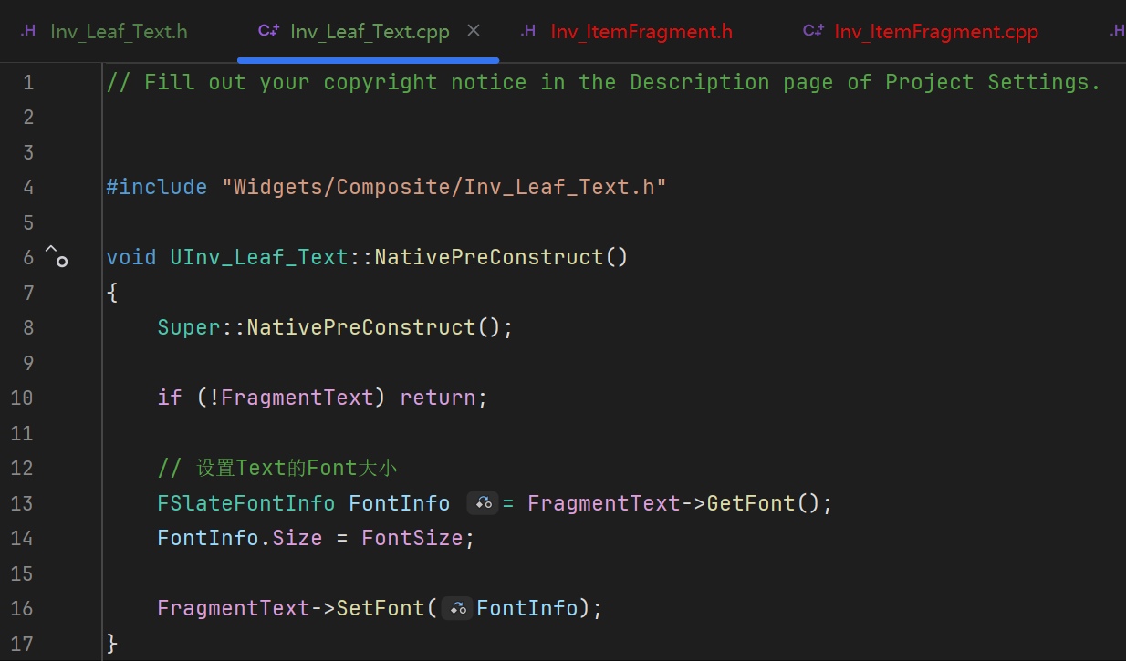The height and width of the screenshot is (661, 1126).
Task: Click the FontSize value on line 14
Action: click(x=412, y=538)
